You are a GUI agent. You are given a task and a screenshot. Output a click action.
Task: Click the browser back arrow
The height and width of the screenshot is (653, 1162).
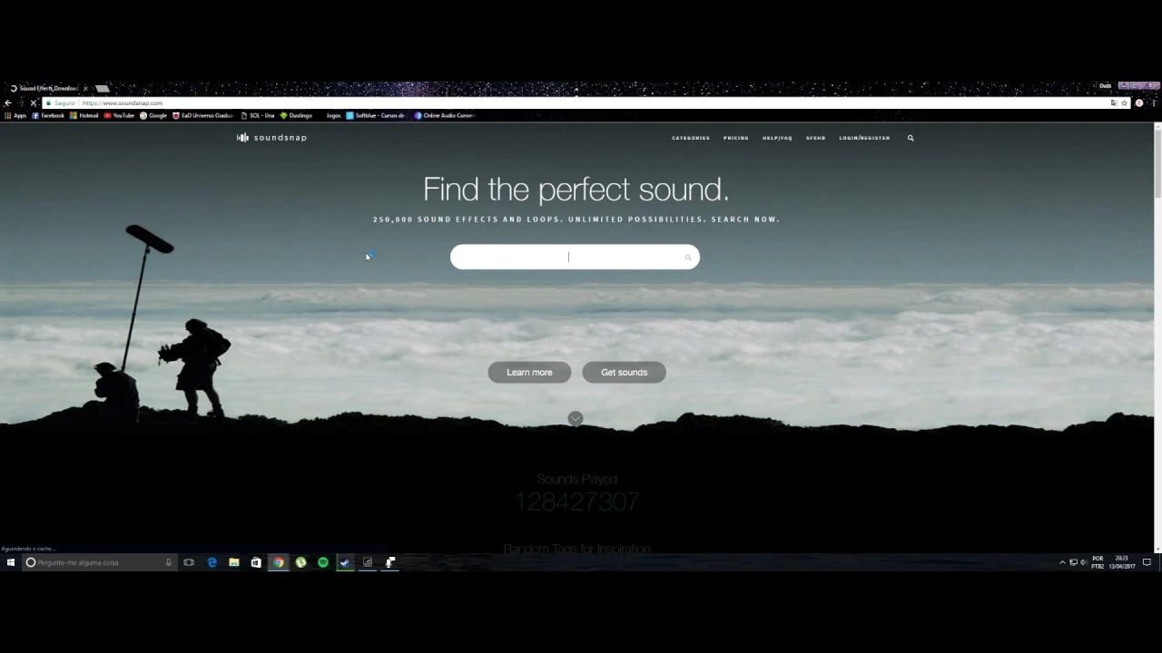click(x=8, y=103)
